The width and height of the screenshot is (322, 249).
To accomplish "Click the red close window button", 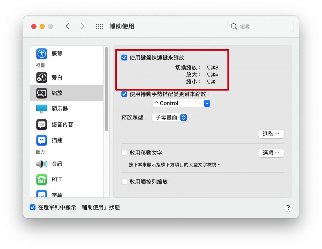I will (34, 26).
